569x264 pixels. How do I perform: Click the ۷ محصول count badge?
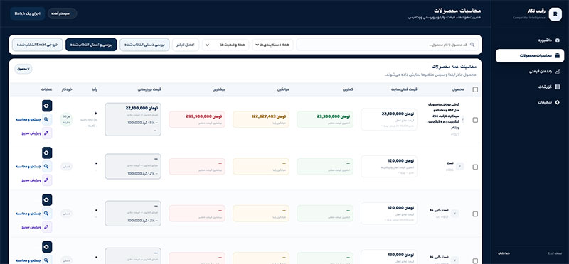pos(23,69)
